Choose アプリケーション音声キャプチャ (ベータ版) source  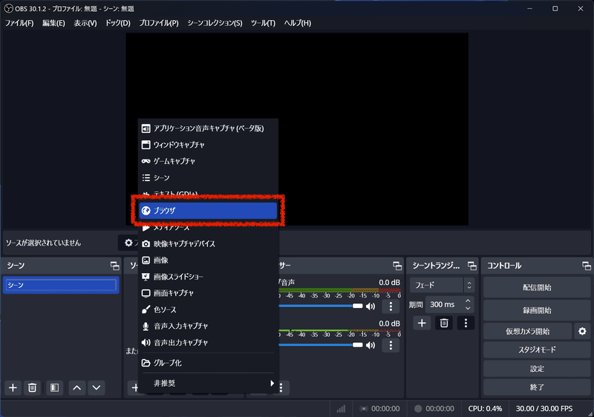point(208,128)
